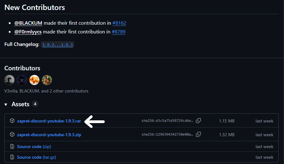Download zapret-discord-youtube-1.9.3.rar
This screenshot has height=164, width=284.
click(49, 121)
